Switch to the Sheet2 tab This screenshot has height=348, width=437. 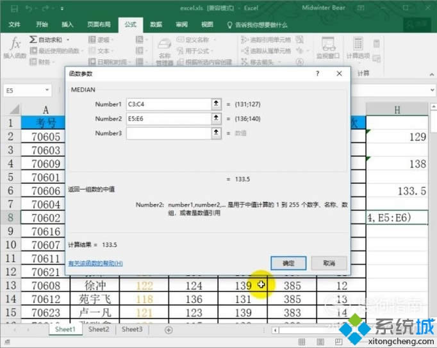[99, 329]
